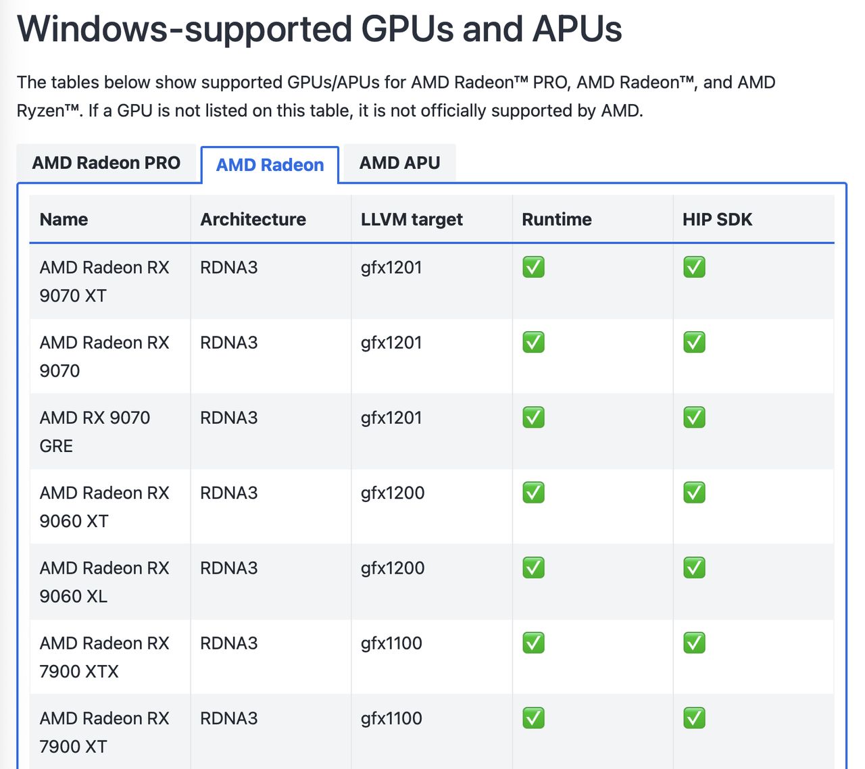
Task: Click the HIP SDK column header
Action: pos(717,219)
